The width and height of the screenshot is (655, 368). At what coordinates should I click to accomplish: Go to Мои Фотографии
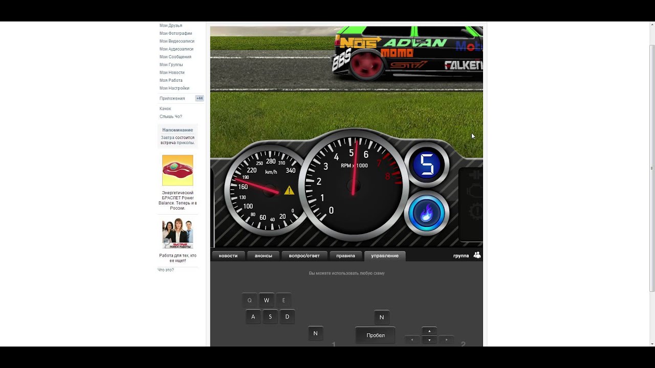click(x=176, y=33)
